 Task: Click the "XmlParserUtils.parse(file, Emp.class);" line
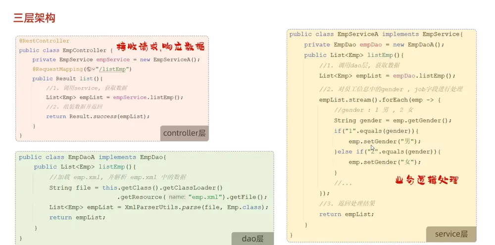tap(158, 207)
